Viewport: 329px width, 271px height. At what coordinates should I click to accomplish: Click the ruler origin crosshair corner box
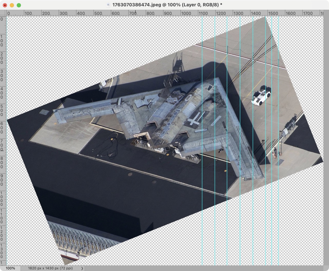click(x=3, y=13)
